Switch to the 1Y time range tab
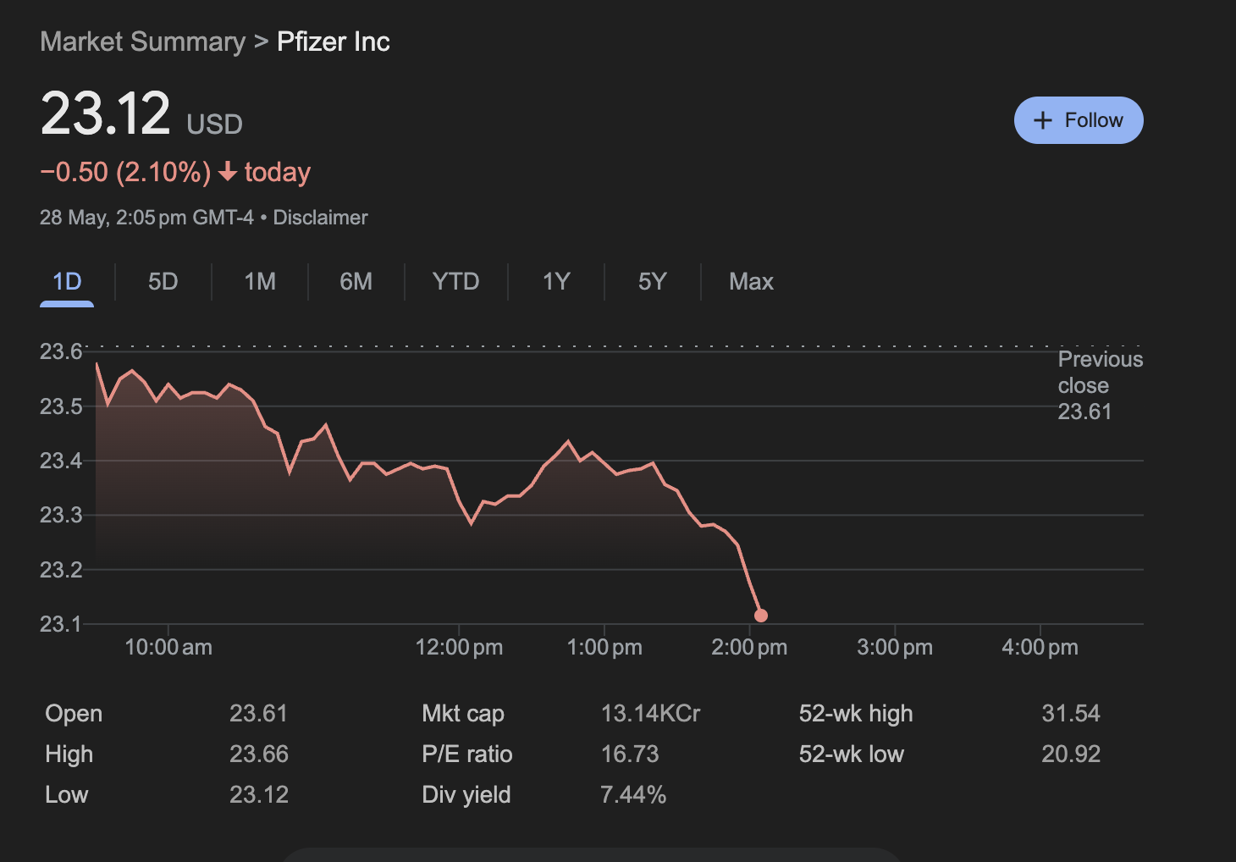 (556, 281)
